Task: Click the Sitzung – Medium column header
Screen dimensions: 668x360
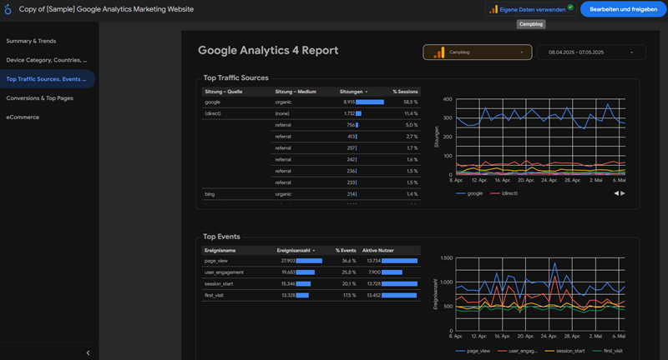Action: 296,92
